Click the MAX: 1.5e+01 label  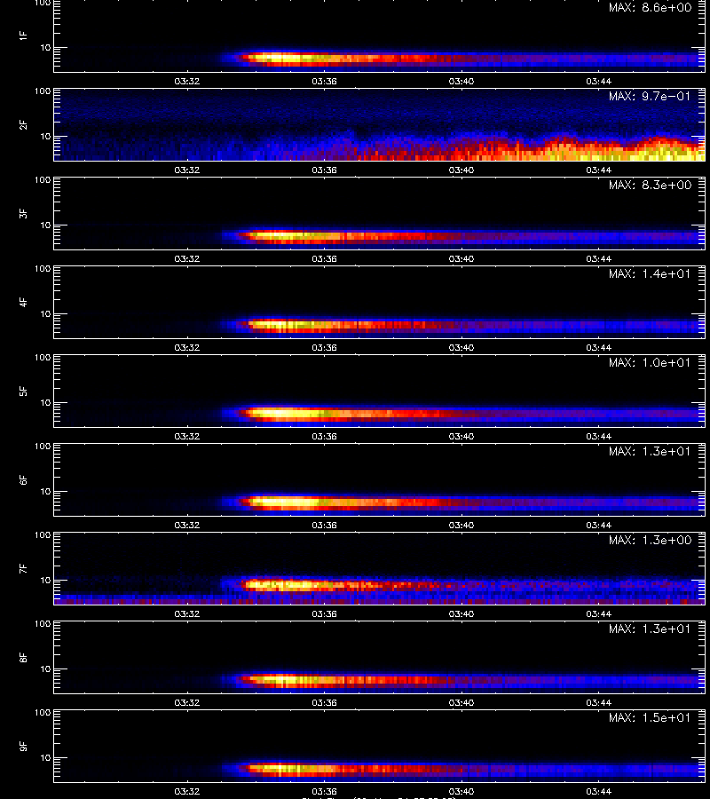coord(650,717)
